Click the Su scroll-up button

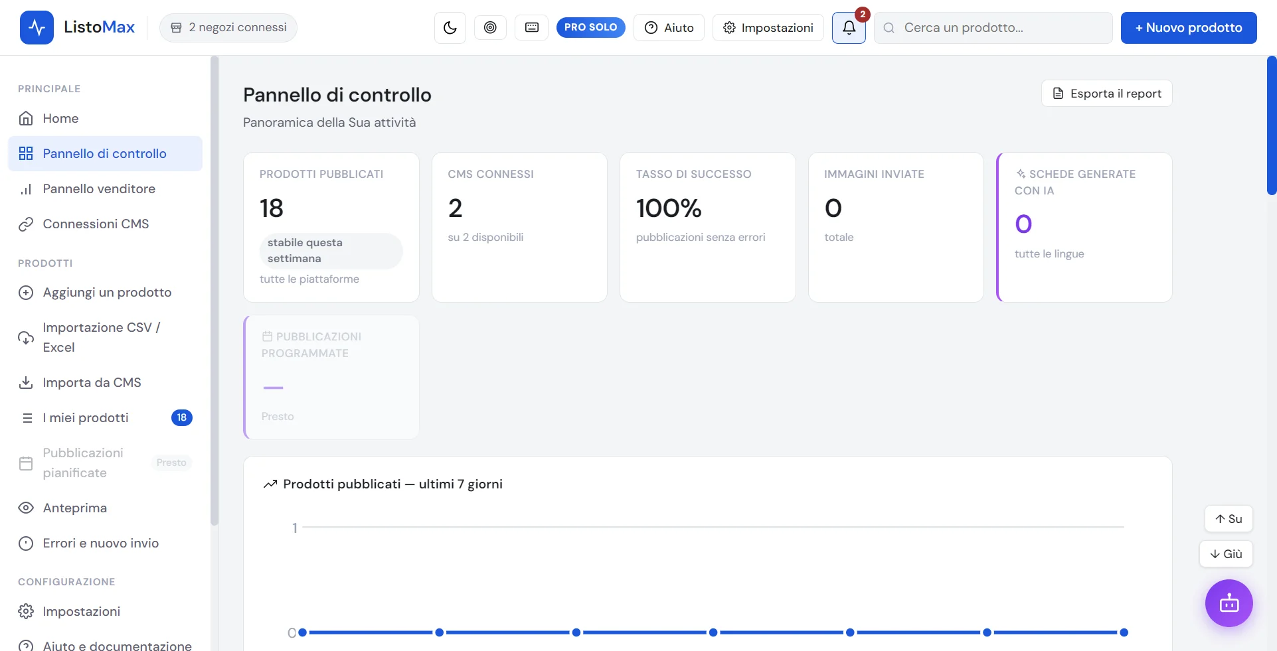[1229, 519]
